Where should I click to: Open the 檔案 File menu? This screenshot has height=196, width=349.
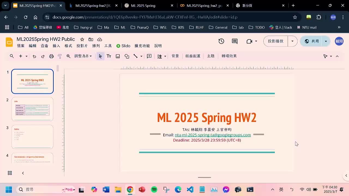21,46
